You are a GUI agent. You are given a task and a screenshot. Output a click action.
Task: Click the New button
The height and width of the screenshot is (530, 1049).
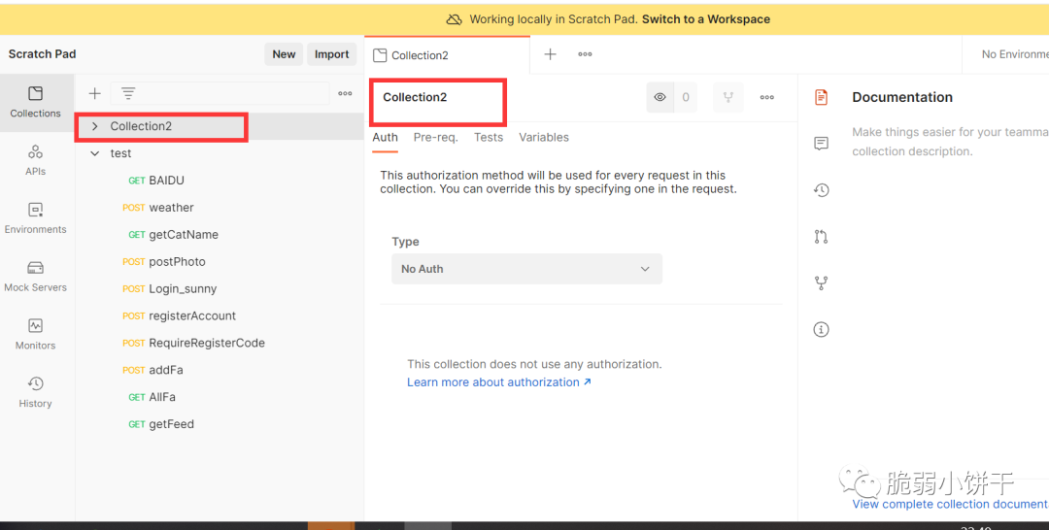coord(284,54)
